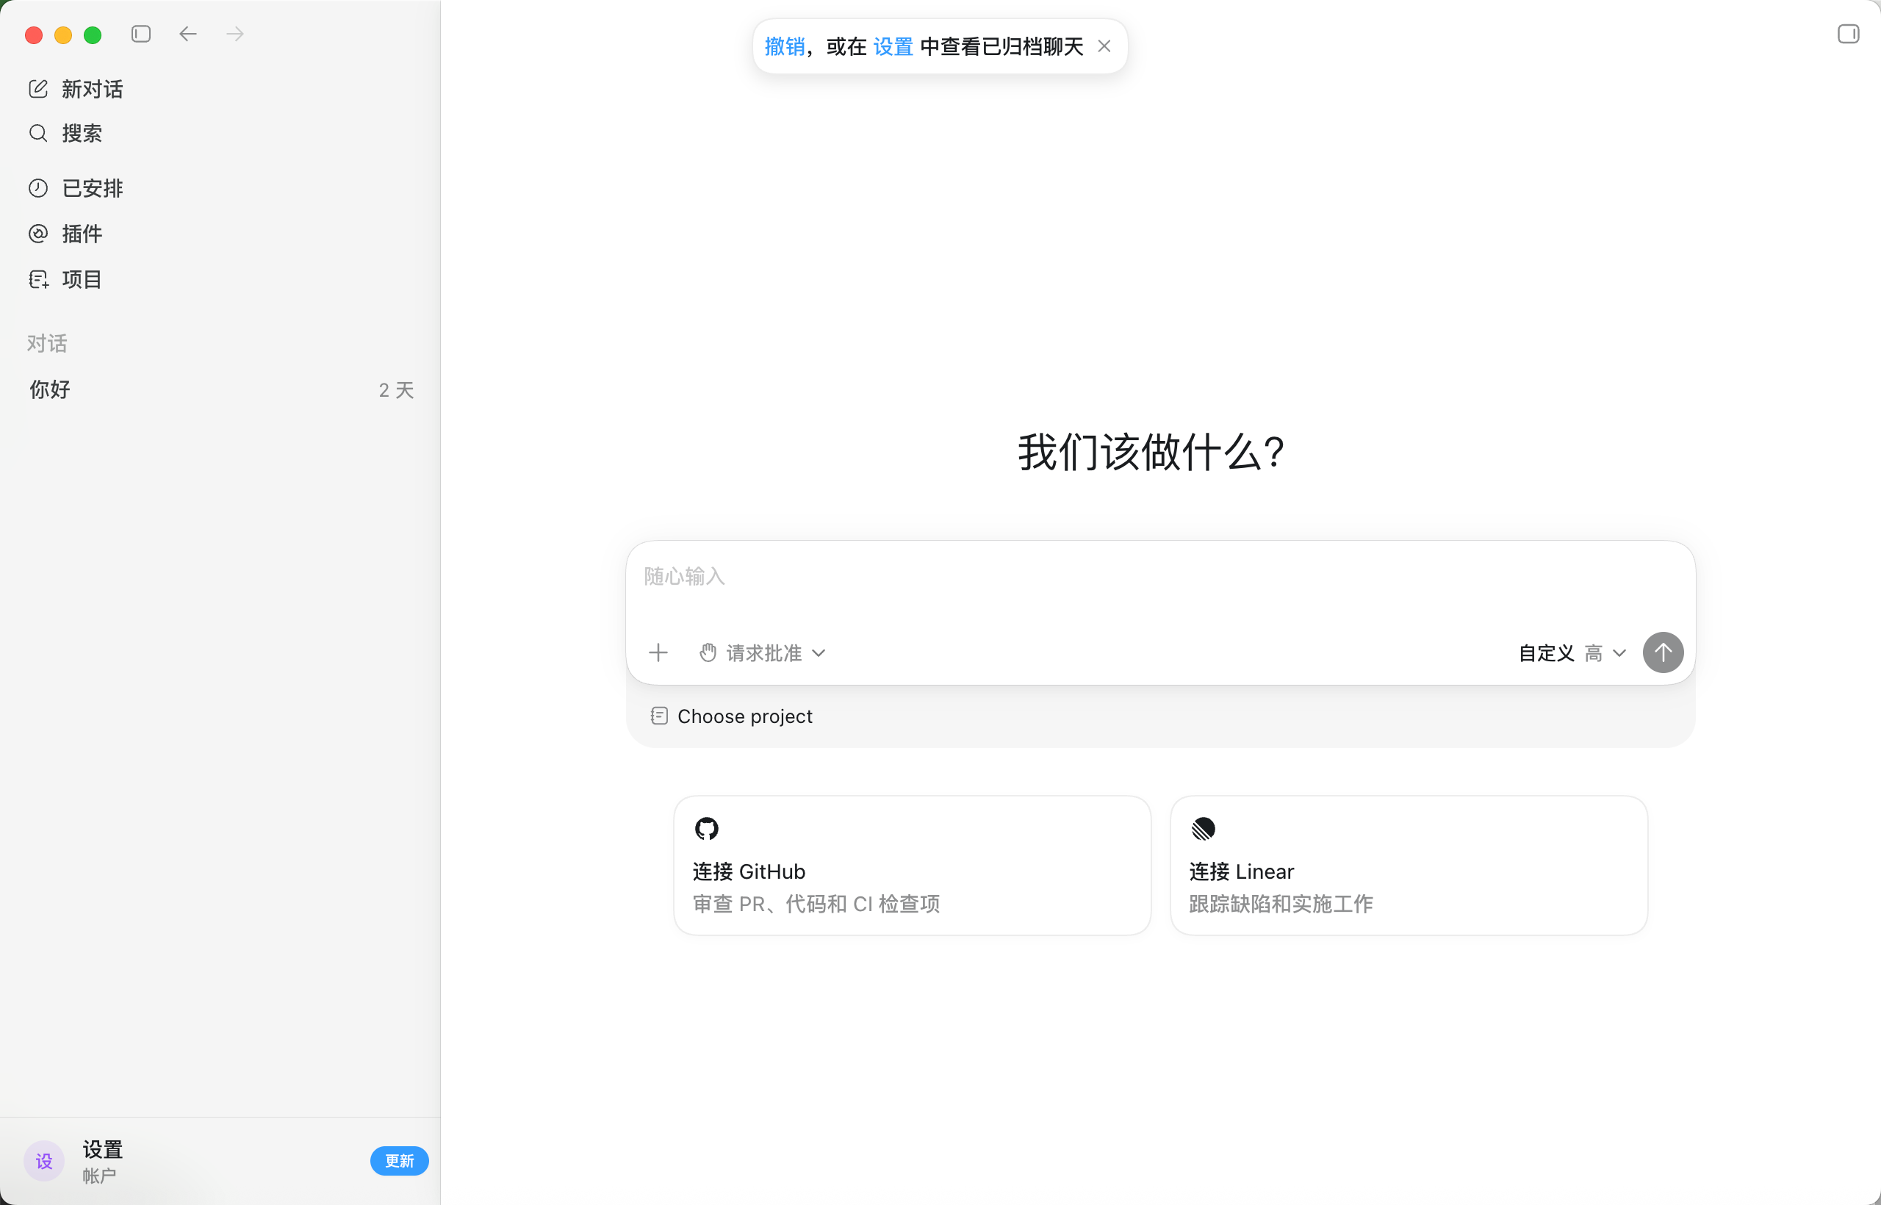Toggle the sidebar panel icon

pos(141,35)
